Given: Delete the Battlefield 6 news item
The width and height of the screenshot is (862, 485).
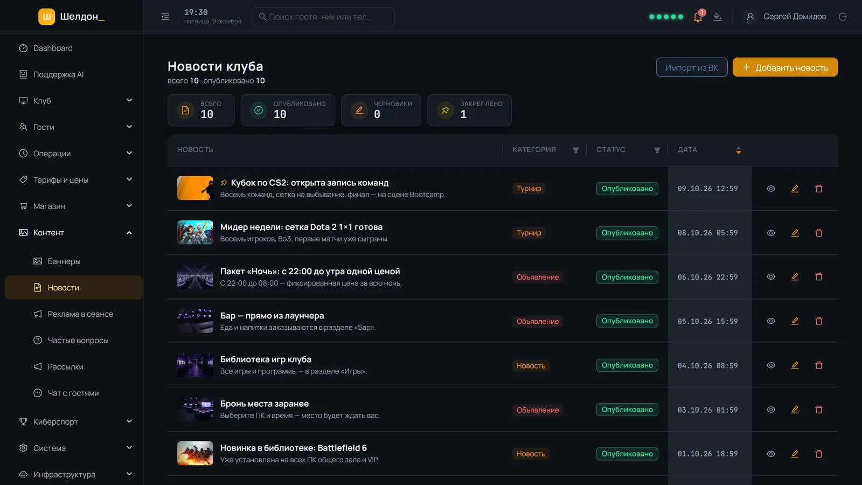Looking at the screenshot, I should [x=819, y=454].
